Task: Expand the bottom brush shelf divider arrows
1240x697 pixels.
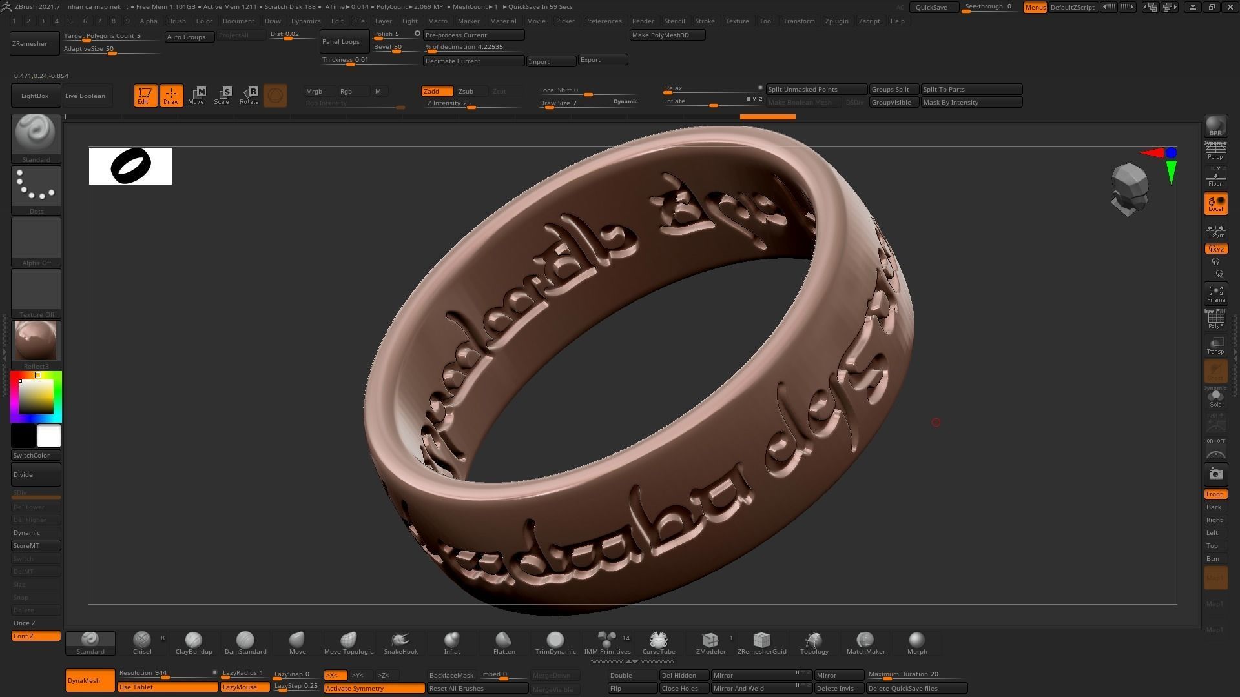Action: point(632,662)
